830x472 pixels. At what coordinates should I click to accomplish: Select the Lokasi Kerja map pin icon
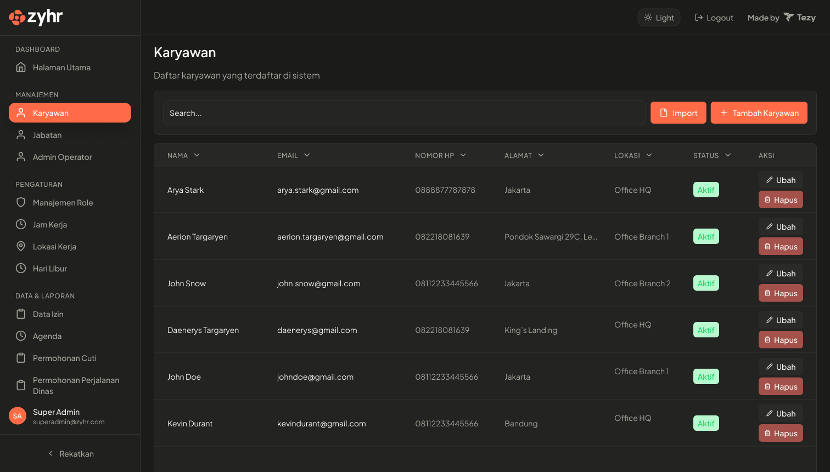(x=21, y=247)
